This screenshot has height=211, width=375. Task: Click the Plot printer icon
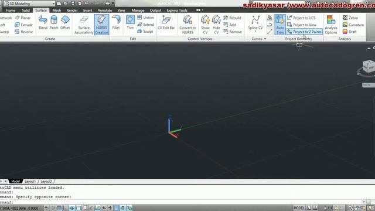107,4
